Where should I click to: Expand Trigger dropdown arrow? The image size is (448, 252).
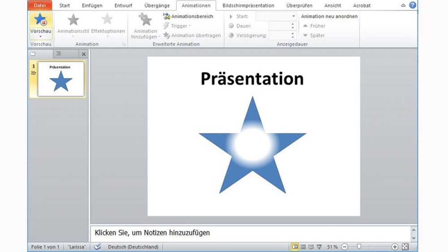click(x=190, y=26)
